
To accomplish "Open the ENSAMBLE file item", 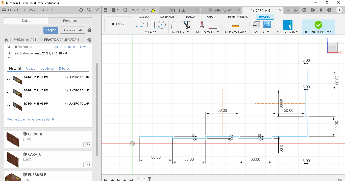I will tap(48, 176).
